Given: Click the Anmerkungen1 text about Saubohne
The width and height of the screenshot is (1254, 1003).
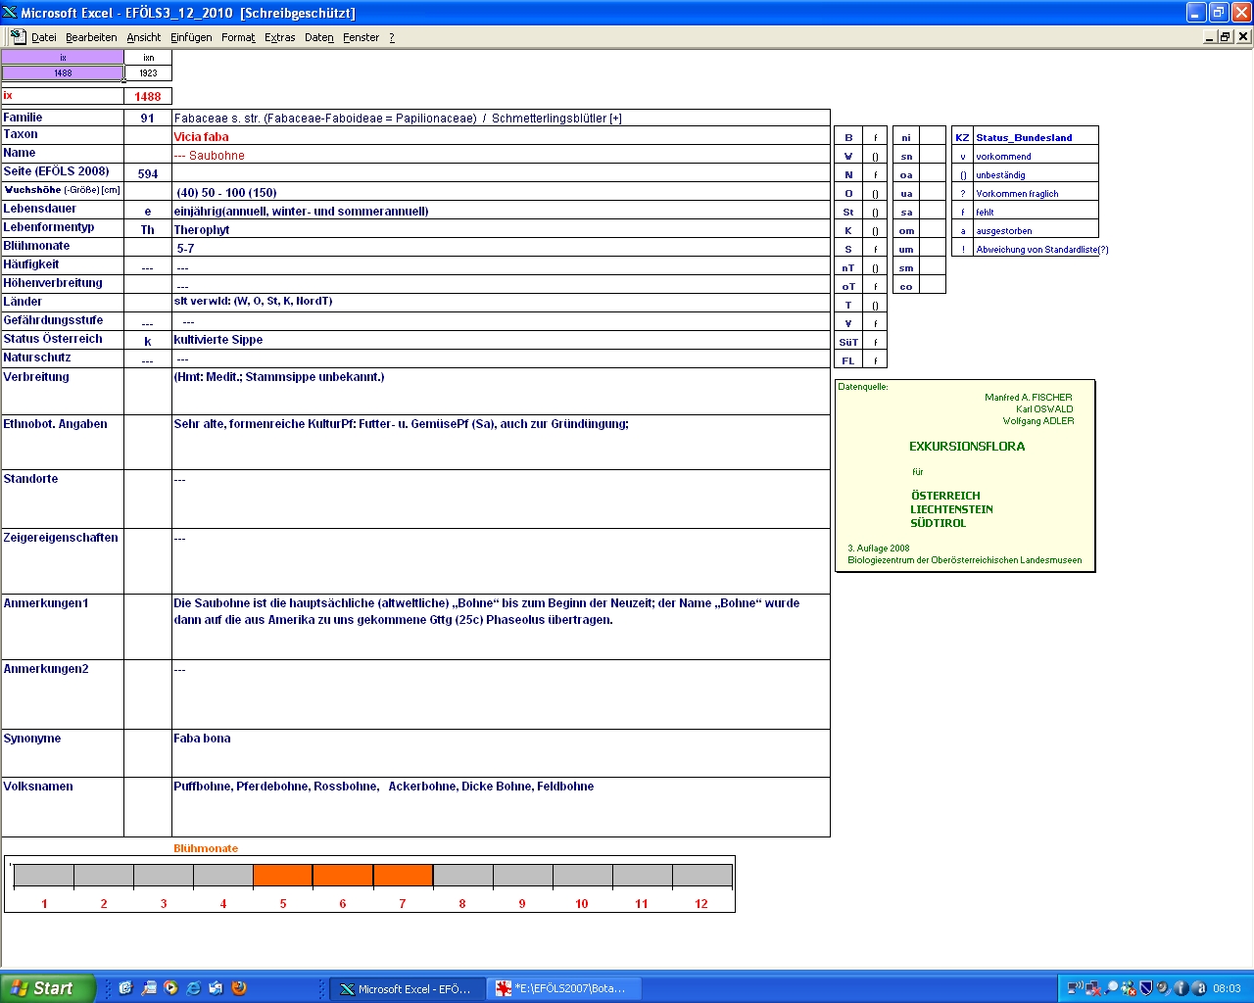Looking at the screenshot, I should (486, 611).
